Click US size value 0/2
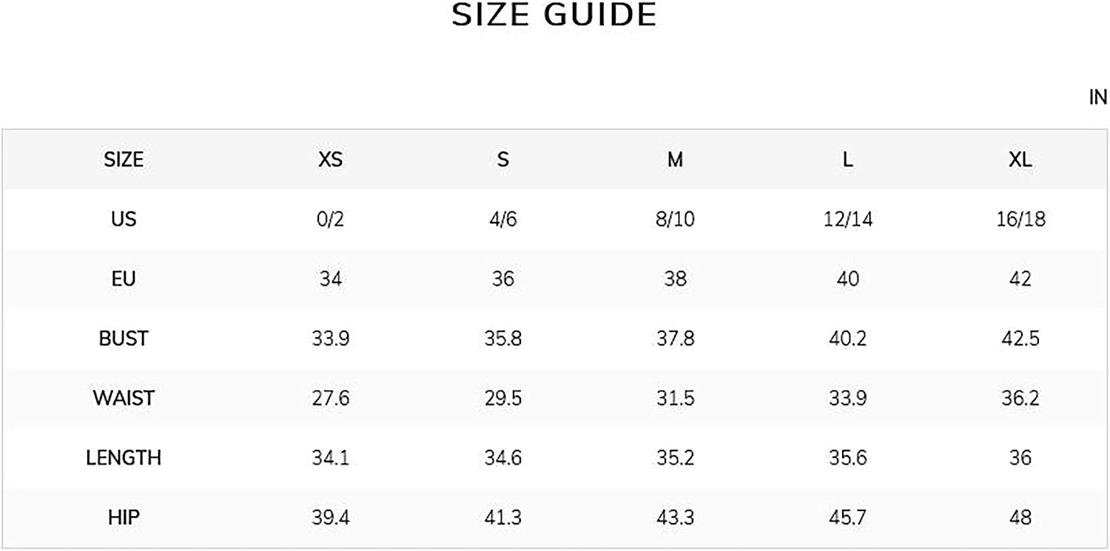Image resolution: width=1110 pixels, height=551 pixels. (x=330, y=220)
